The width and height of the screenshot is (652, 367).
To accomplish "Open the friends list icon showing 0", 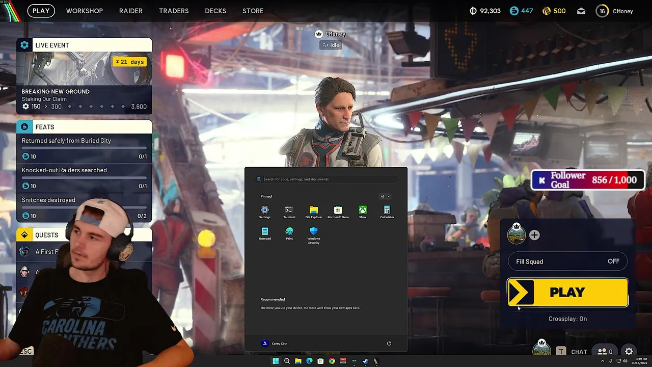I will (605, 351).
